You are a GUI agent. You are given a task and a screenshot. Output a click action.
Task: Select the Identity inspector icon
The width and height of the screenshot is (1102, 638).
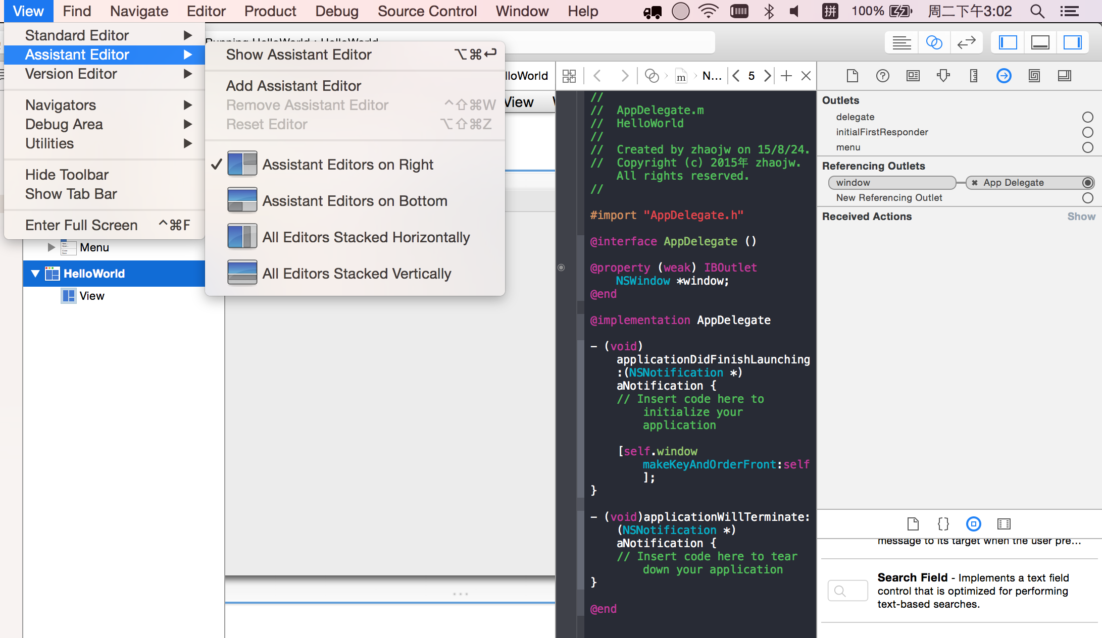[x=913, y=75]
